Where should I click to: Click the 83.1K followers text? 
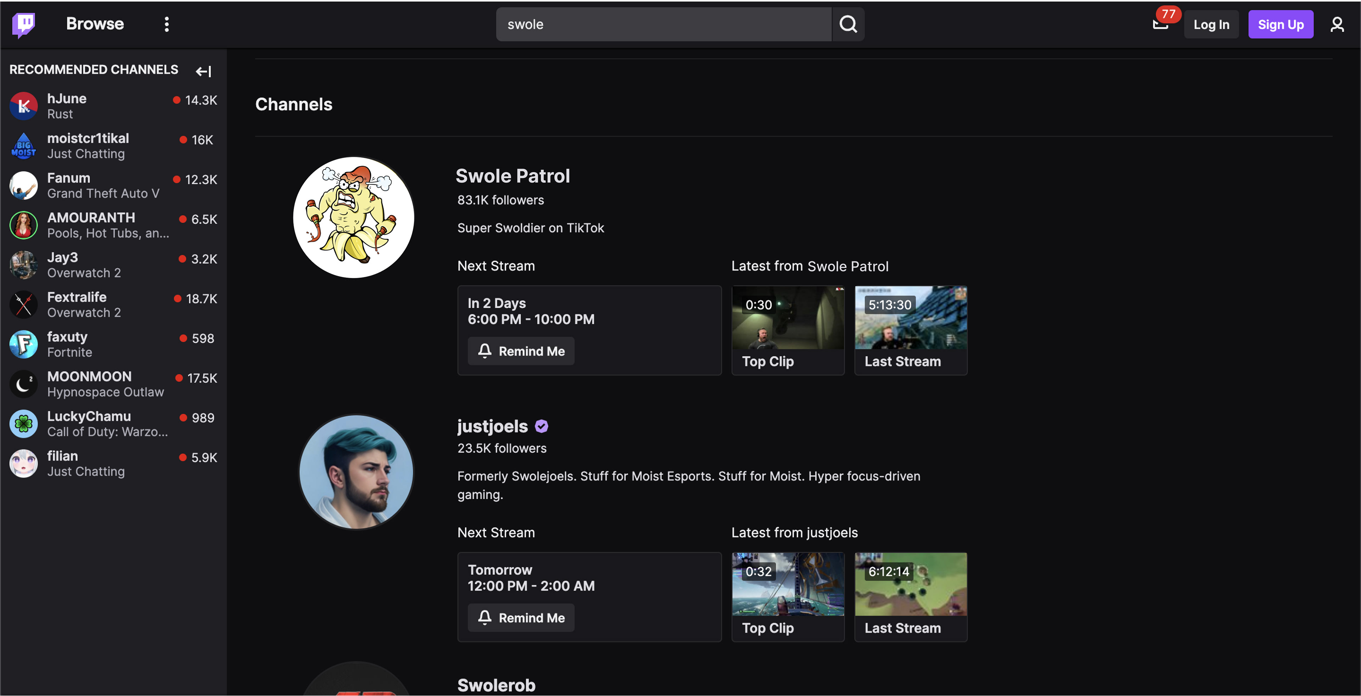[500, 200]
